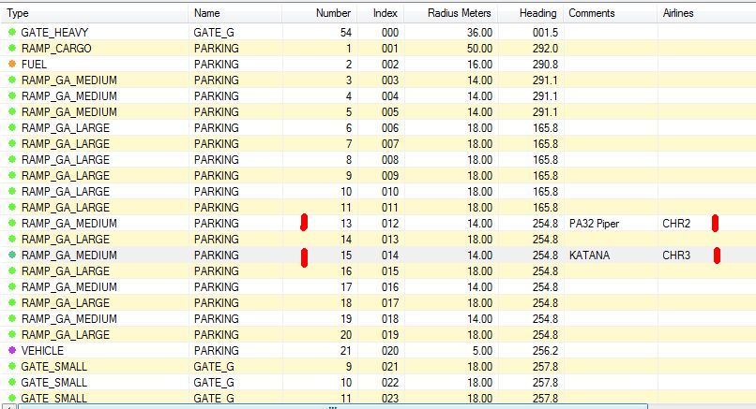This screenshot has height=409, width=756.
Task: Sort by the Index column header
Action: [x=381, y=13]
